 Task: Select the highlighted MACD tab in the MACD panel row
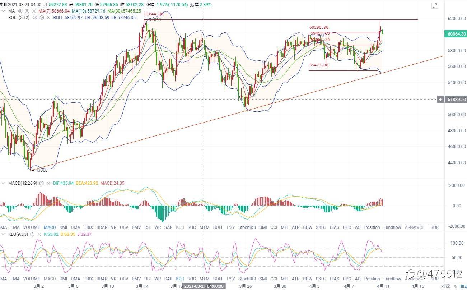50,227
